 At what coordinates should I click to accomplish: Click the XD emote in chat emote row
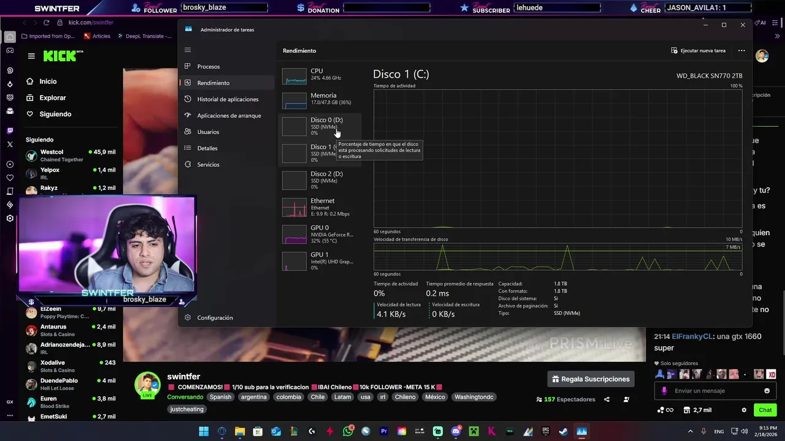(772, 374)
